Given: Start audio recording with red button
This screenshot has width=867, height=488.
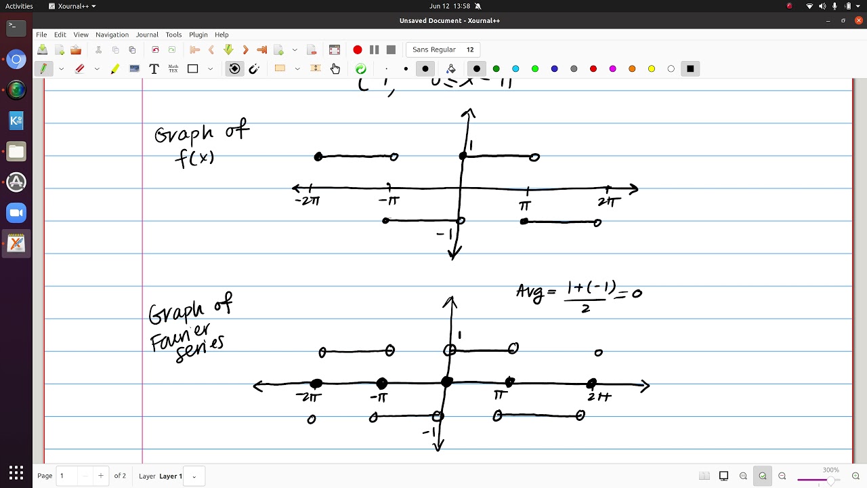Looking at the screenshot, I should point(357,49).
